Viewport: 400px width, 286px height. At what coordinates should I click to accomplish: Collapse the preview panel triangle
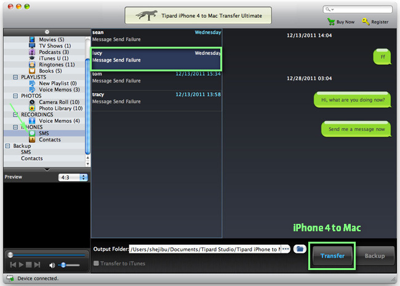pyautogui.click(x=47, y=170)
